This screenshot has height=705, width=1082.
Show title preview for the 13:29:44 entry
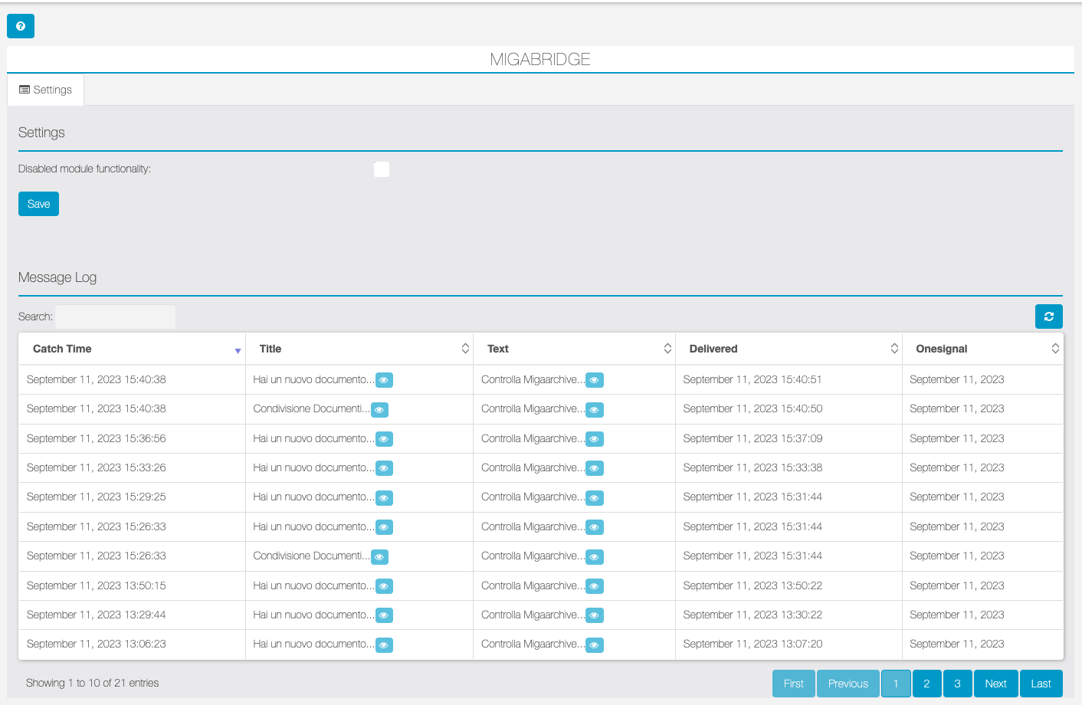coord(384,615)
